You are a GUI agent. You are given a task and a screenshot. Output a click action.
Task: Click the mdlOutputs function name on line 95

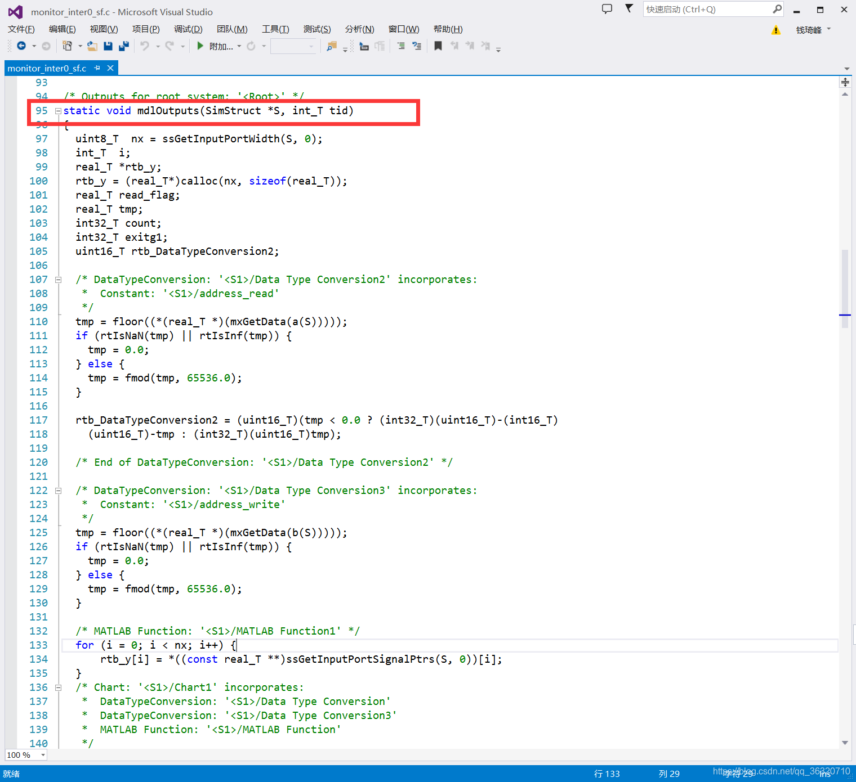click(x=168, y=111)
